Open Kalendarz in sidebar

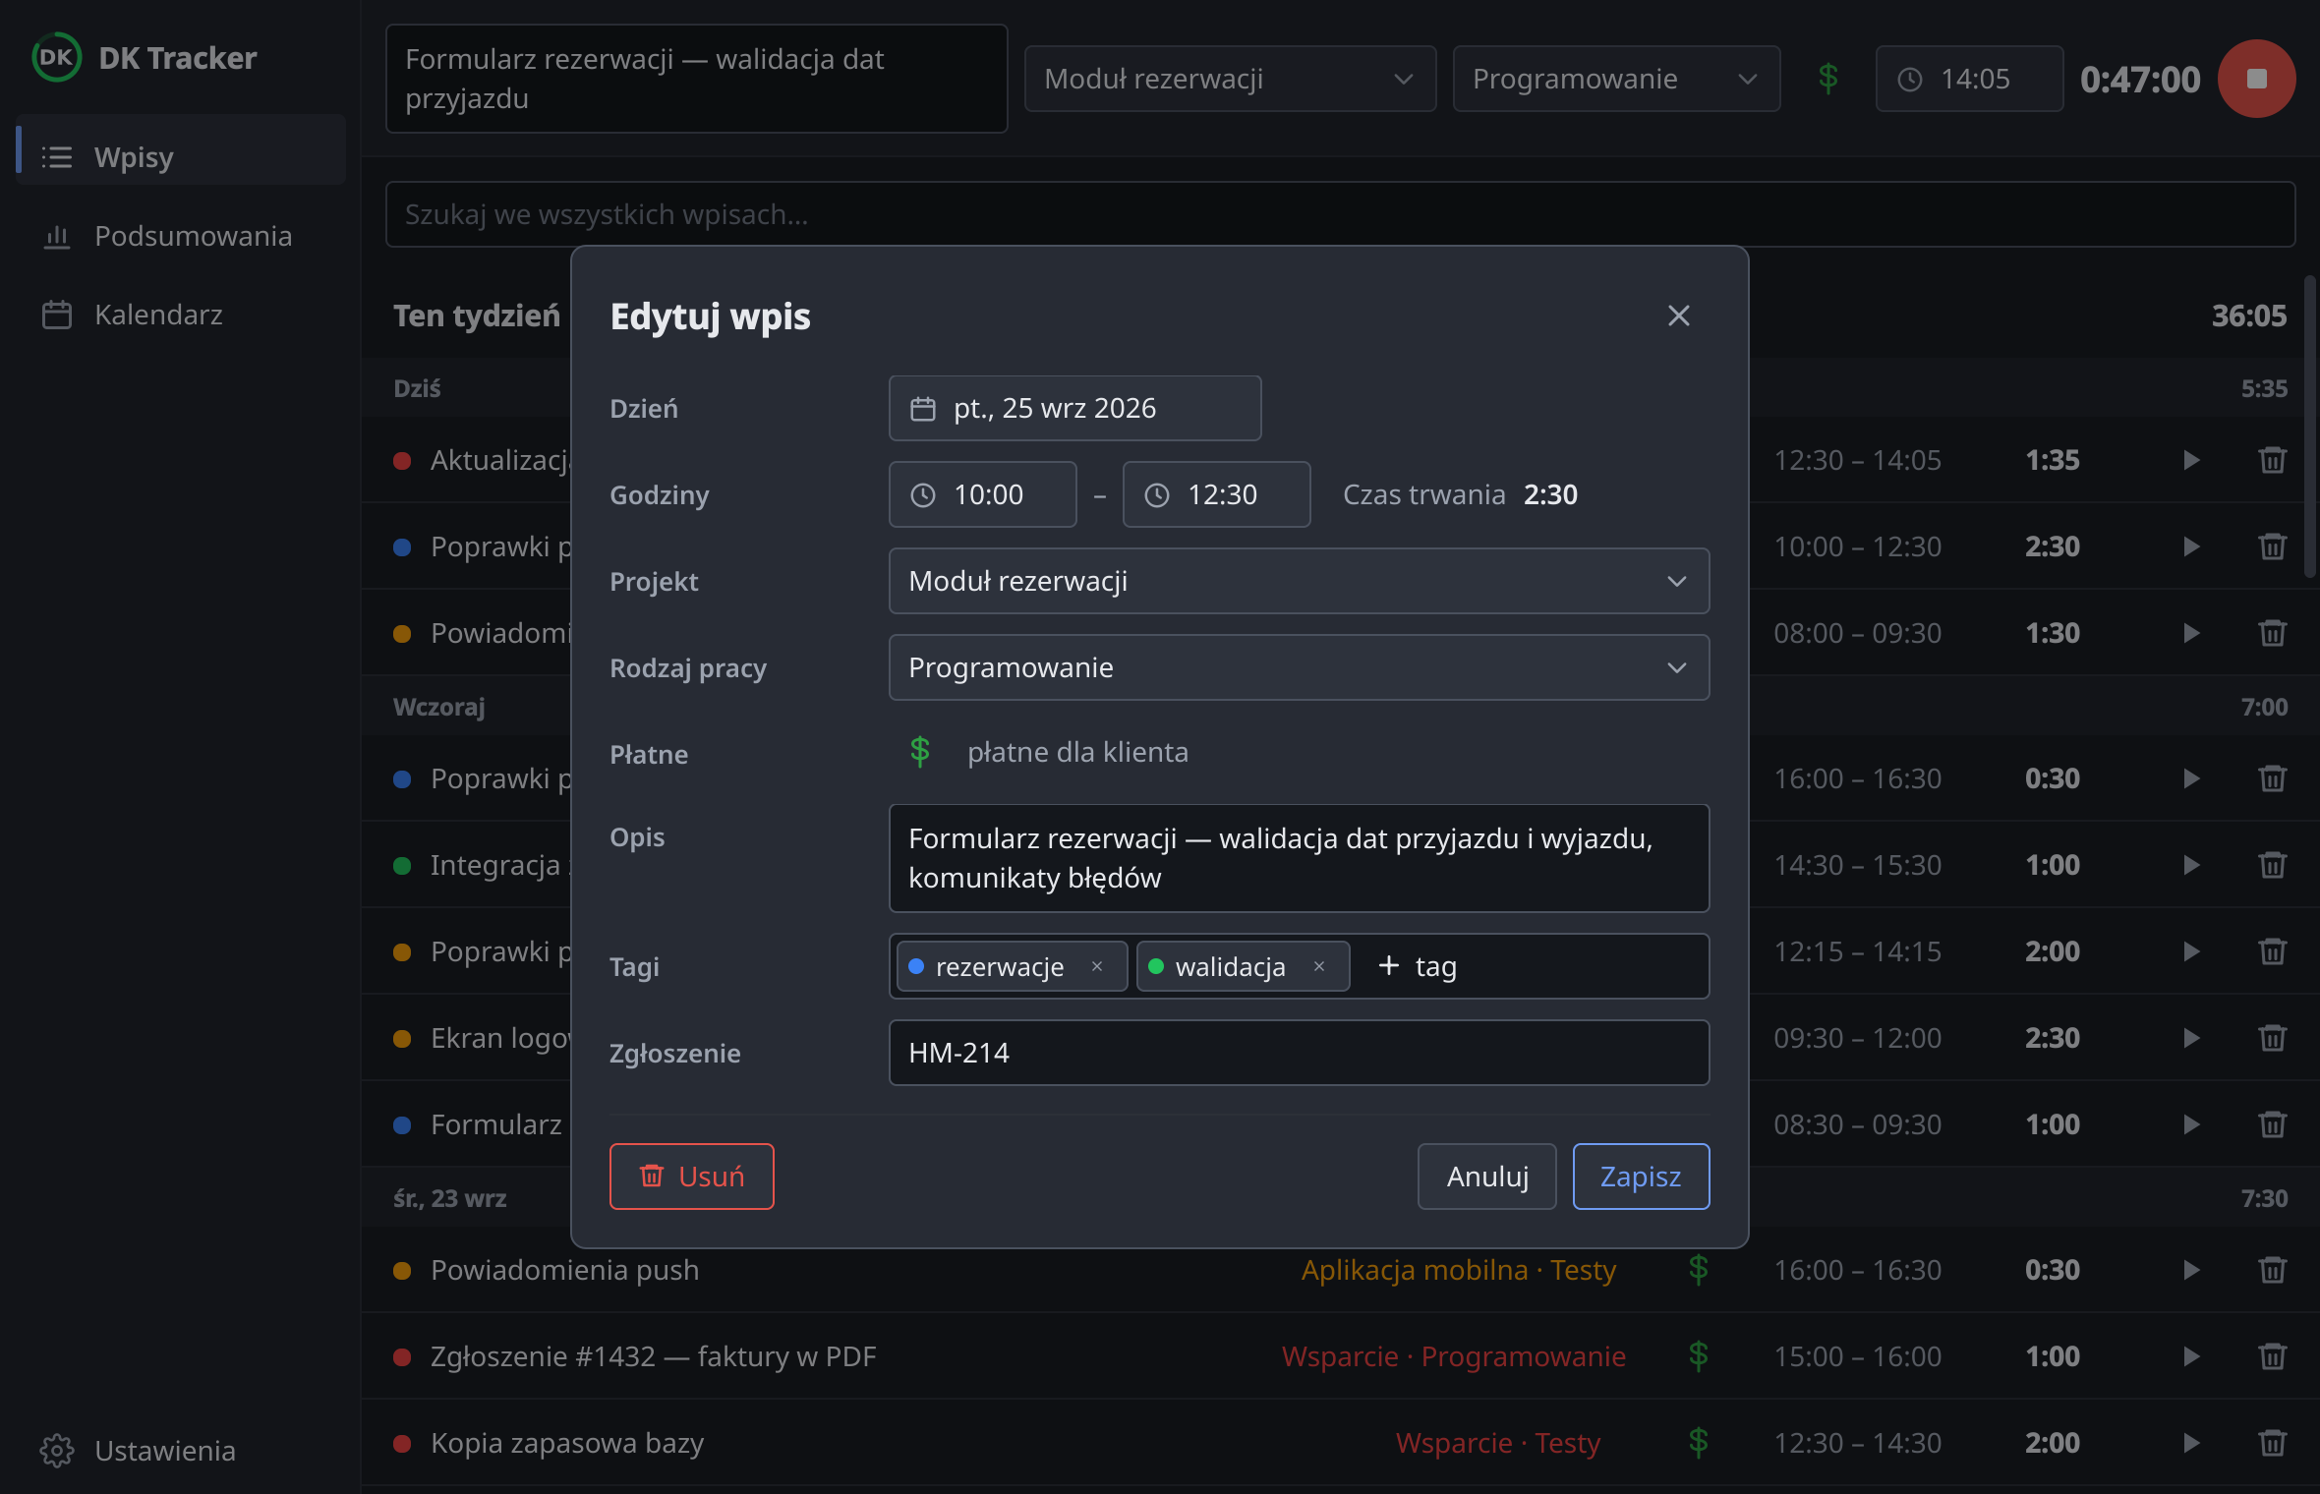[181, 315]
